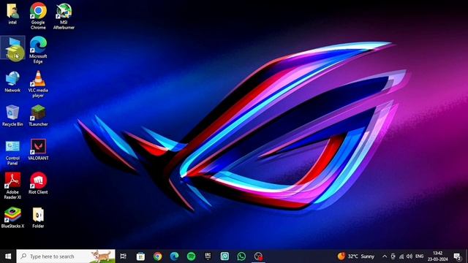Open the MSI Afterburner desktop shortcut
The image size is (468, 263).
click(x=64, y=16)
